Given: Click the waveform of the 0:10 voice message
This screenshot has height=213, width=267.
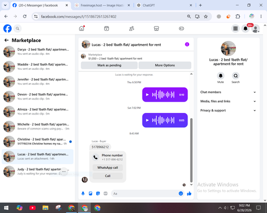Looking at the screenshot, I should click(x=163, y=95).
